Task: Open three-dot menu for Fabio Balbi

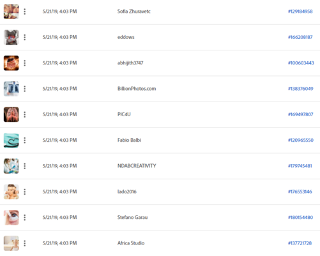Action: click(25, 140)
